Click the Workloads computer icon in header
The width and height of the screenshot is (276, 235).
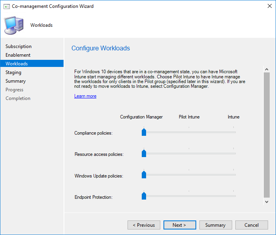pos(14,25)
